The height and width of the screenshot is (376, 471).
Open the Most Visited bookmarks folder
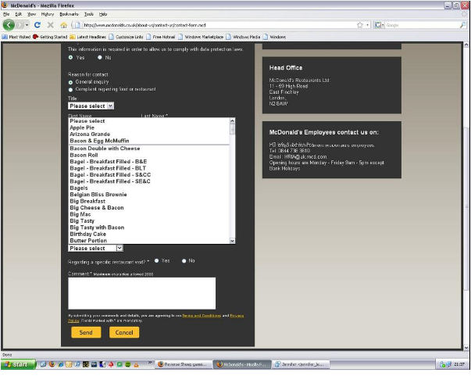click(16, 37)
